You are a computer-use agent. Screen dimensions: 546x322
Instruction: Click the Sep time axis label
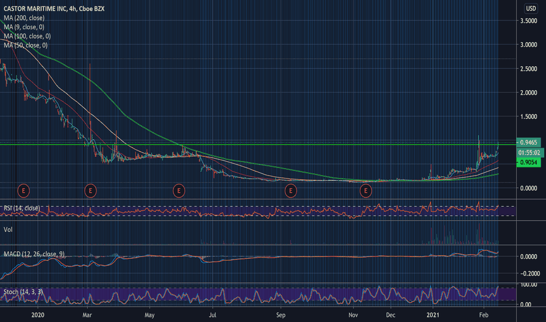point(281,315)
